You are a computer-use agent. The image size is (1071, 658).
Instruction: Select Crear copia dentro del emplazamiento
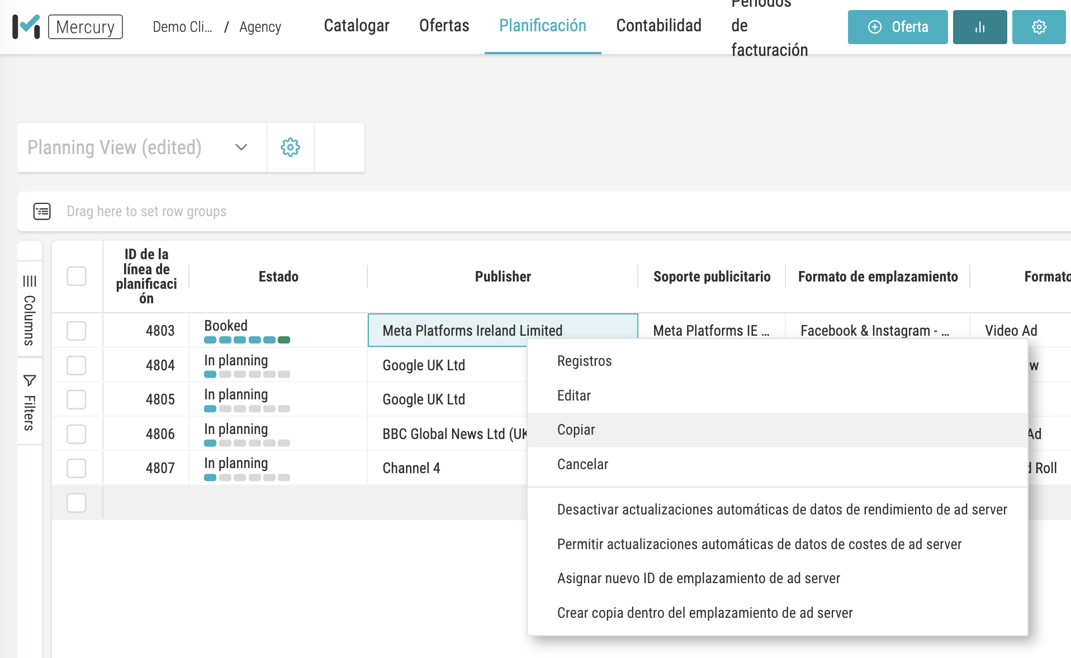pyautogui.click(x=778, y=613)
